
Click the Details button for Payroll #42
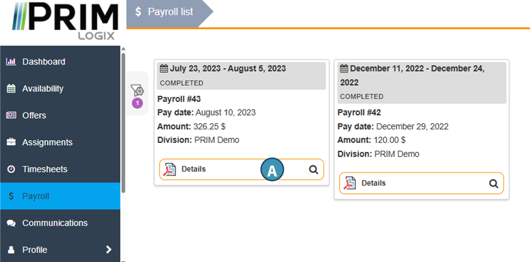[373, 183]
